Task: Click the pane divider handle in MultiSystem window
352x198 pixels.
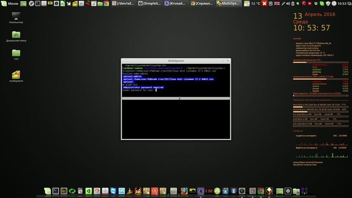Action: tap(176, 98)
